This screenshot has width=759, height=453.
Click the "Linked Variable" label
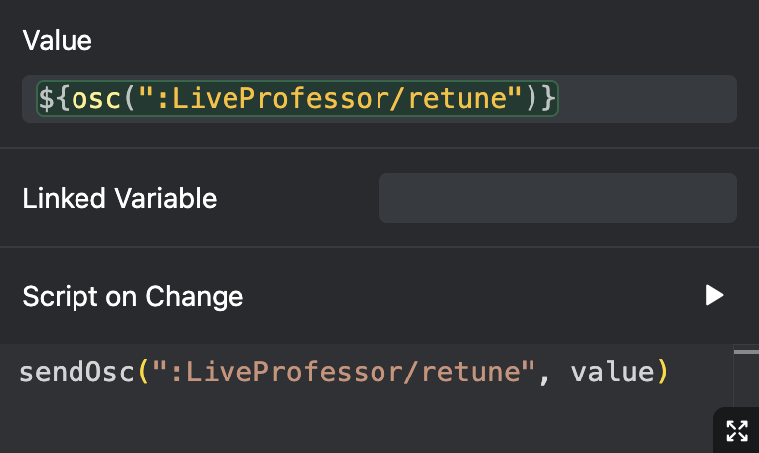119,198
